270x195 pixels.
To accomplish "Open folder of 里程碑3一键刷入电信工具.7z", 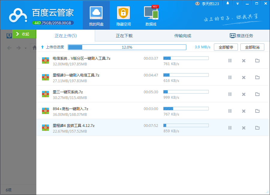I will coord(257,77).
